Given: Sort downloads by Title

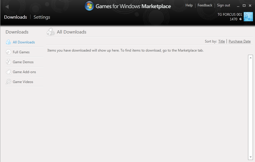Looking at the screenshot, I should point(222,41).
